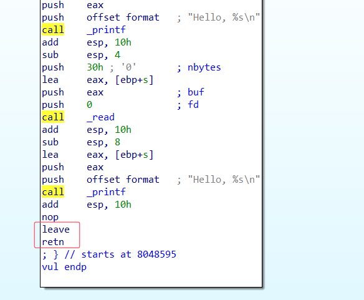
Task: Click the first "Hello, %s\n" string comment
Action: (x=224, y=17)
